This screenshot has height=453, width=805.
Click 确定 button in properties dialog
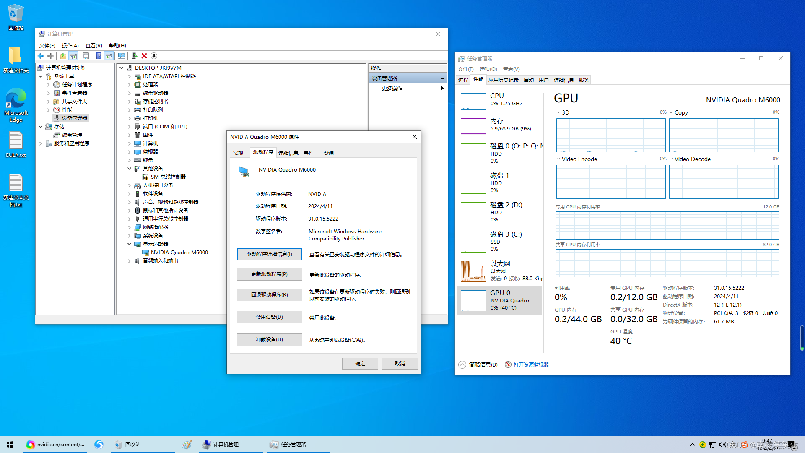(360, 364)
